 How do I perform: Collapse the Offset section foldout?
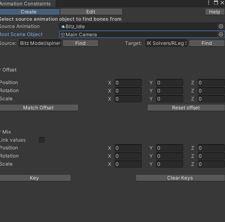pyautogui.click(x=1, y=70)
